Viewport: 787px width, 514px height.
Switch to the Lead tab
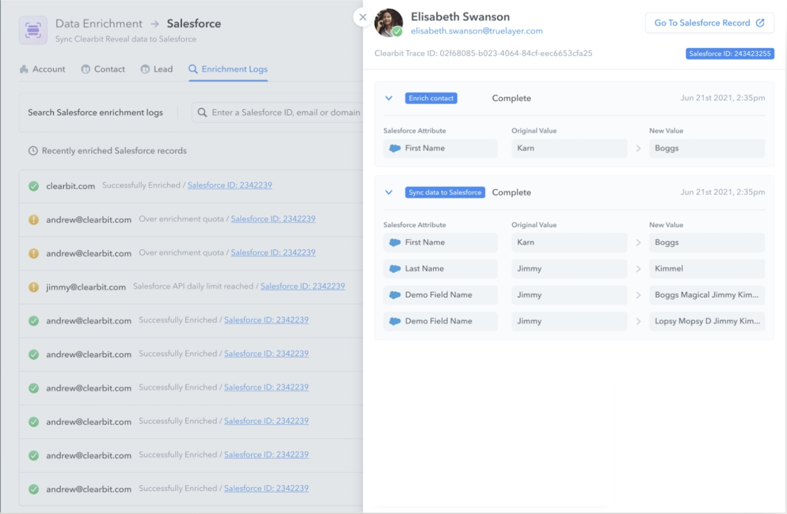157,69
